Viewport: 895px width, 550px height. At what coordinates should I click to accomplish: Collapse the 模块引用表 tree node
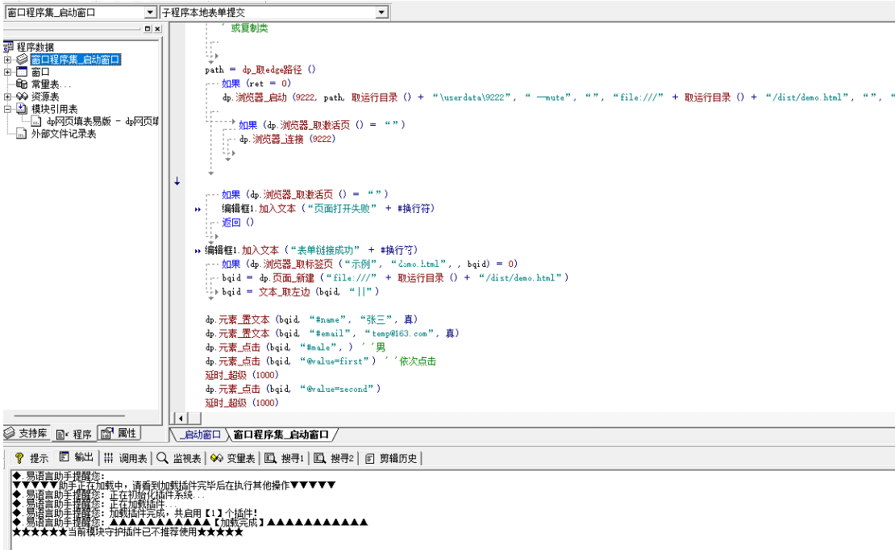[8, 109]
